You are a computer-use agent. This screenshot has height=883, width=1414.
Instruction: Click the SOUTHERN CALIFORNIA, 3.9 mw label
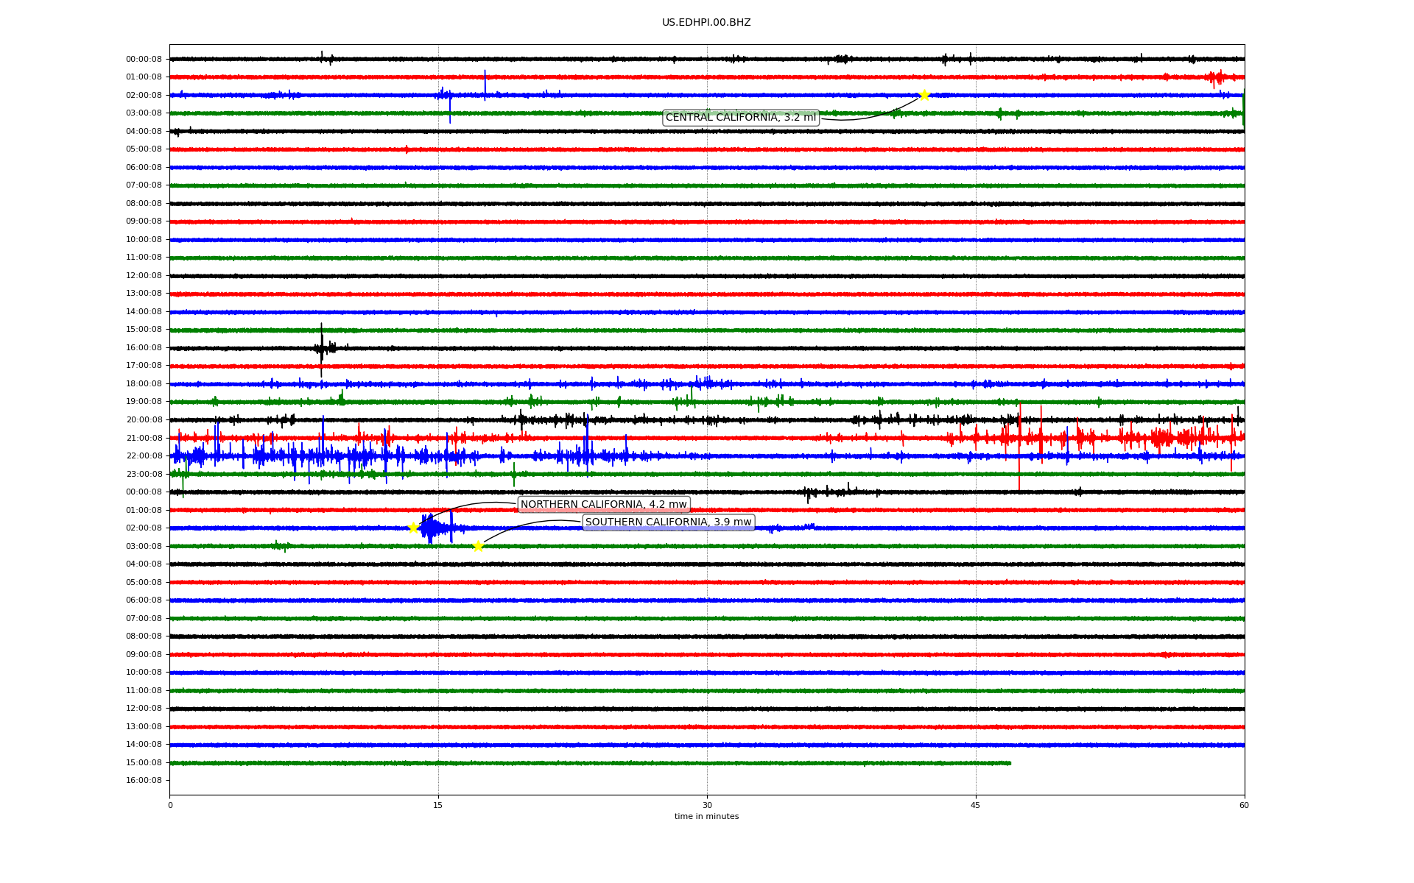click(668, 522)
